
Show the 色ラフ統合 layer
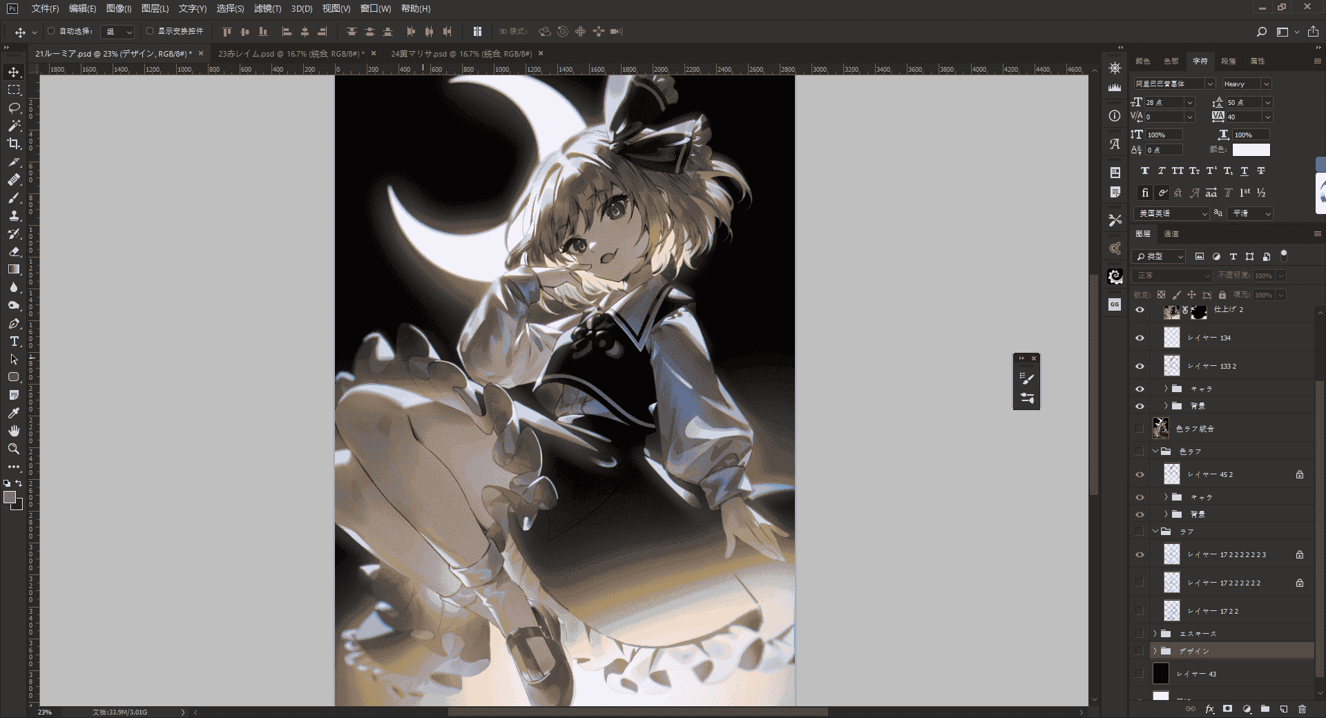(1140, 429)
